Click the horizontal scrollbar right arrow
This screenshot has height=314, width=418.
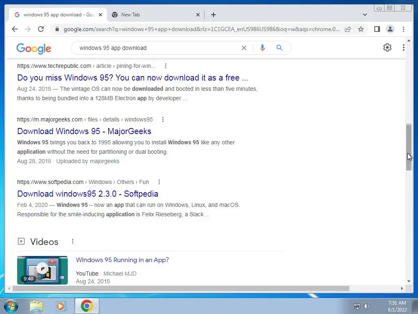click(402, 288)
